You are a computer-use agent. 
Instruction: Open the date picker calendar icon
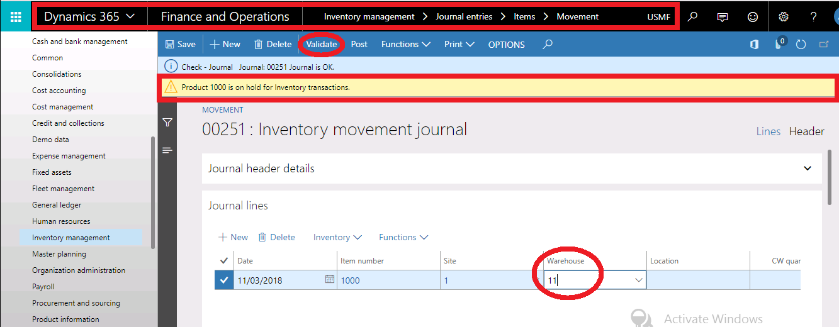click(329, 279)
